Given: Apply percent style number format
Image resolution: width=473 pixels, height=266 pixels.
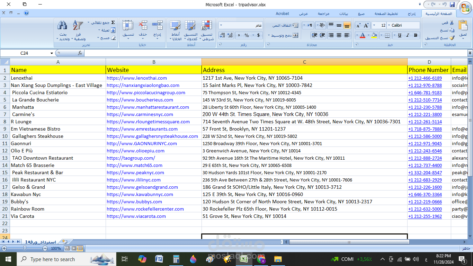Looking at the screenshot, I should coord(247,35).
